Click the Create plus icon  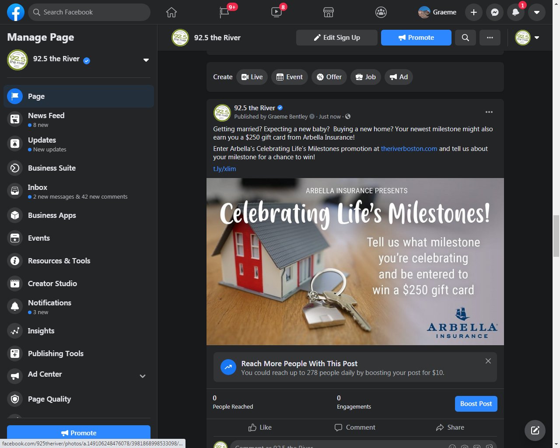click(474, 12)
